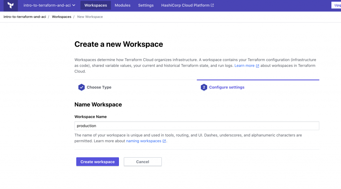Click external-link icon next to Learn more
The image size is (341, 189).
pos(257,66)
